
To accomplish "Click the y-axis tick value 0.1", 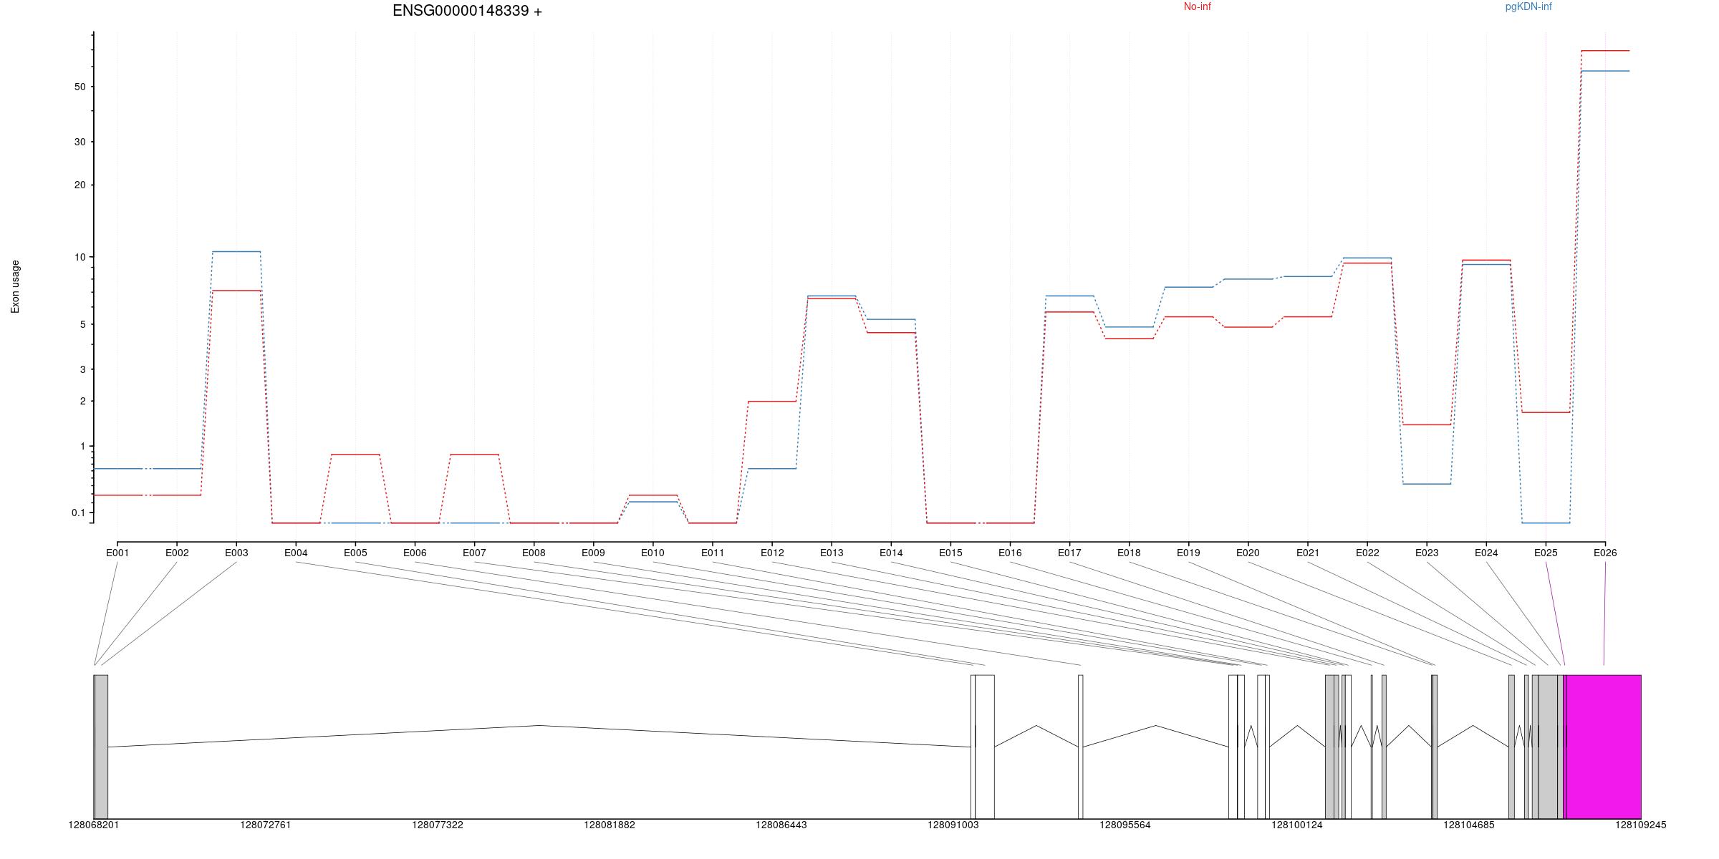I will [x=78, y=513].
